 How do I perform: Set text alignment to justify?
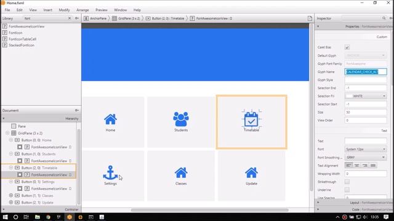click(373, 165)
